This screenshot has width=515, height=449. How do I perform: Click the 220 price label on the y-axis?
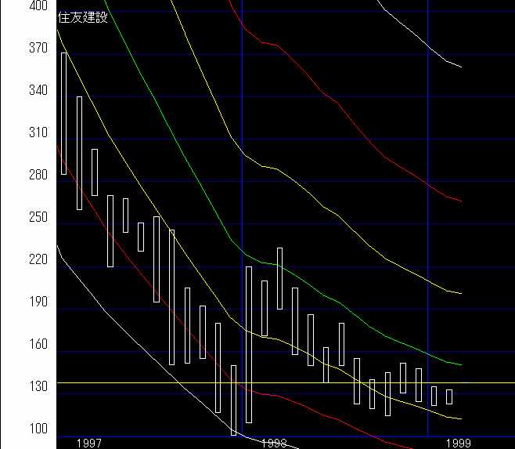coord(16,259)
